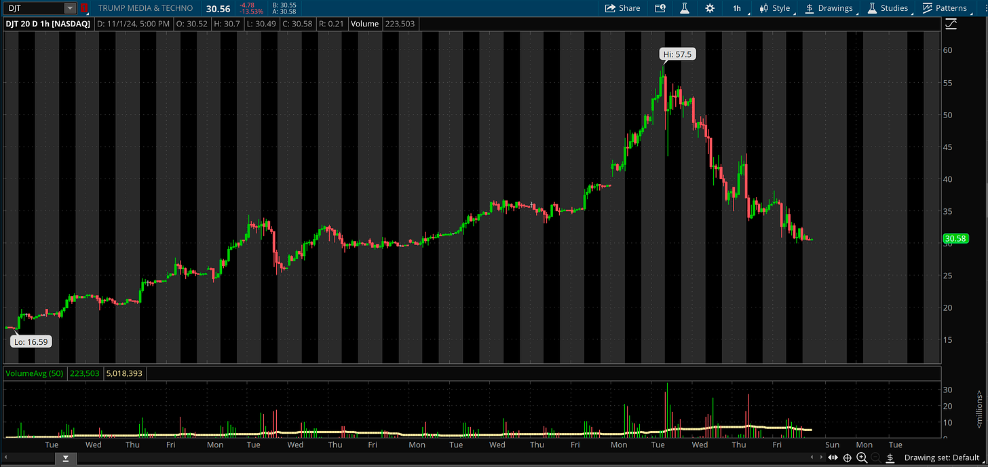Image resolution: width=988 pixels, height=467 pixels.
Task: Click the DJT symbol input field
Action: click(35, 8)
